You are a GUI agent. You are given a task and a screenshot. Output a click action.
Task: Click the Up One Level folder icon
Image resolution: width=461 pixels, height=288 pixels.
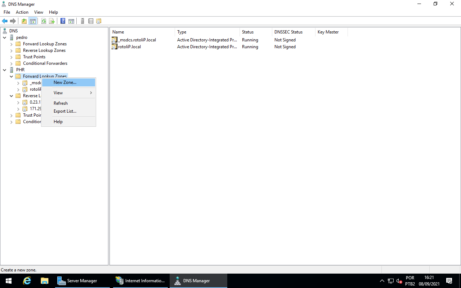click(x=24, y=21)
